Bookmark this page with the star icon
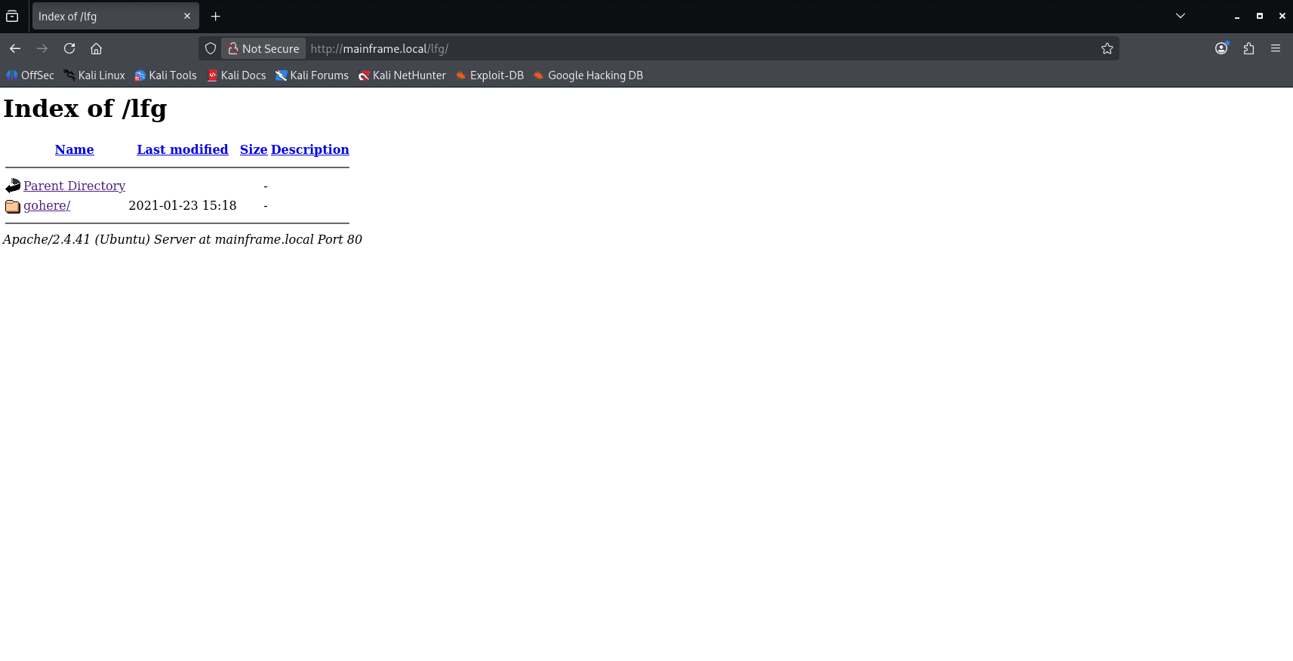The image size is (1293, 661). pyautogui.click(x=1107, y=48)
